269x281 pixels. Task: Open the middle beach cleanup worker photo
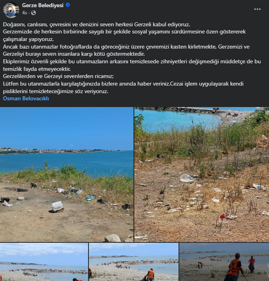coord(134,262)
